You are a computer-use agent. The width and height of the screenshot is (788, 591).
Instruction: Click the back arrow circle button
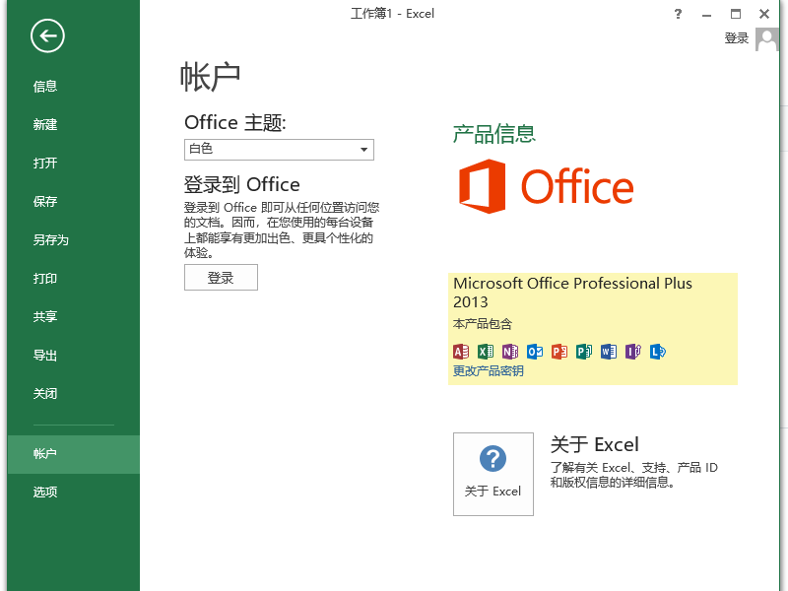tap(47, 35)
